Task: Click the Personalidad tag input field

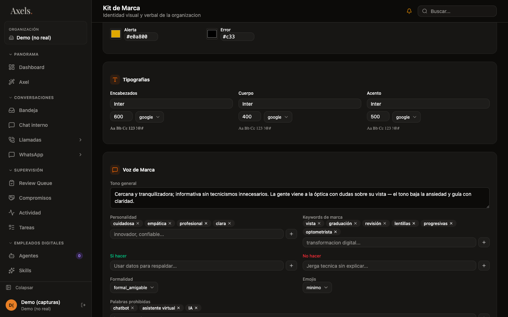Action: (197, 234)
